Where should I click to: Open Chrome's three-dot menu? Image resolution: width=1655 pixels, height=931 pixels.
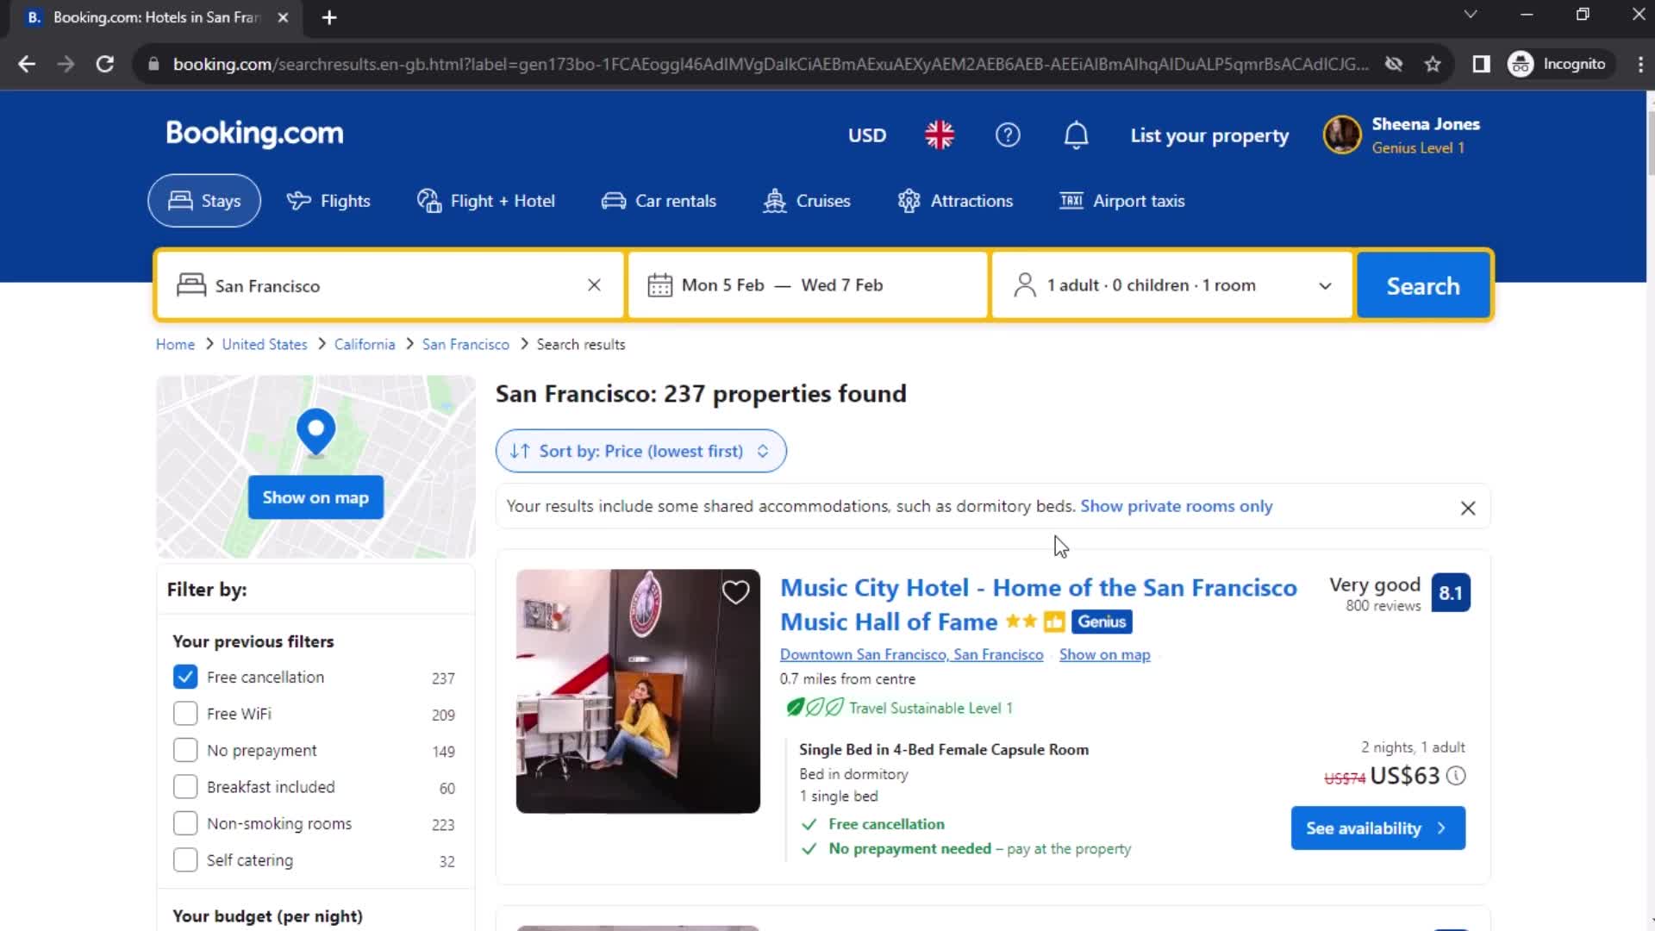pyautogui.click(x=1639, y=64)
